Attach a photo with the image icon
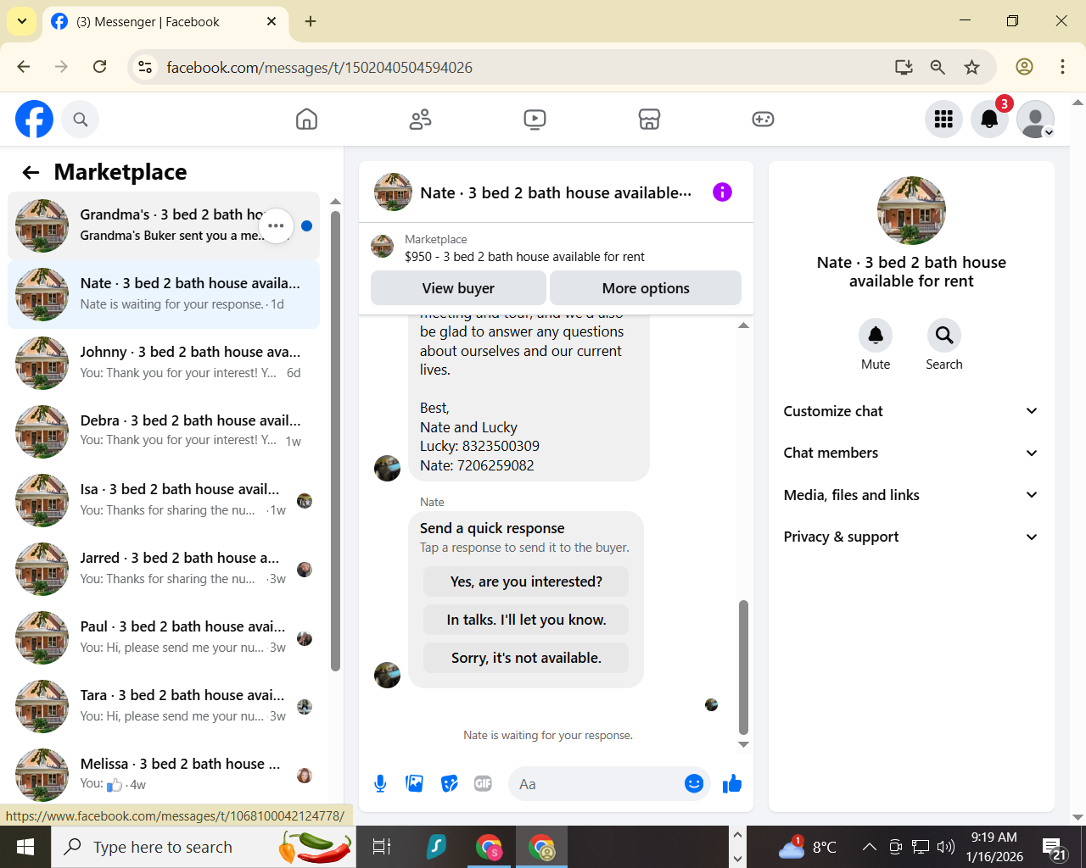1086x868 pixels. (415, 784)
